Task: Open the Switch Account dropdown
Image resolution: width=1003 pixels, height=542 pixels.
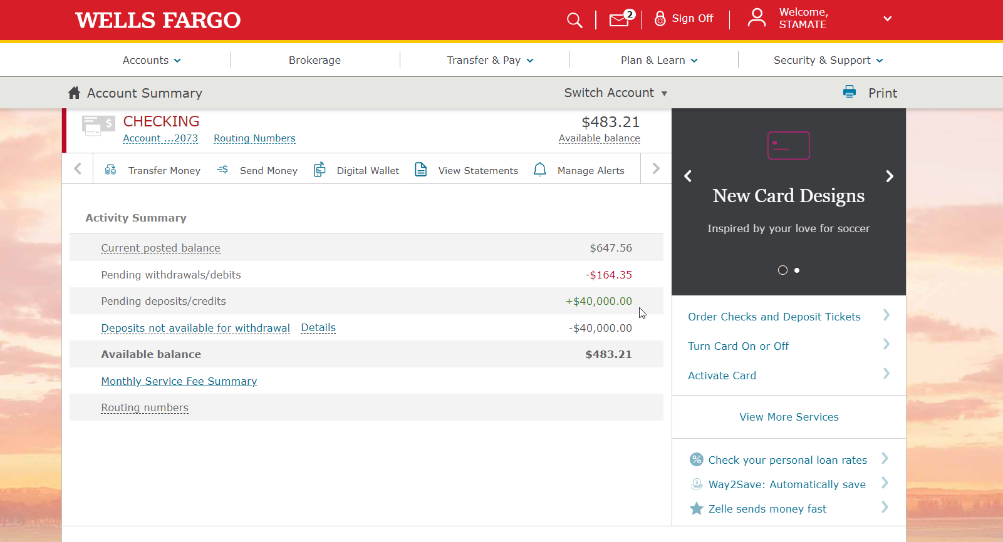Action: (615, 93)
